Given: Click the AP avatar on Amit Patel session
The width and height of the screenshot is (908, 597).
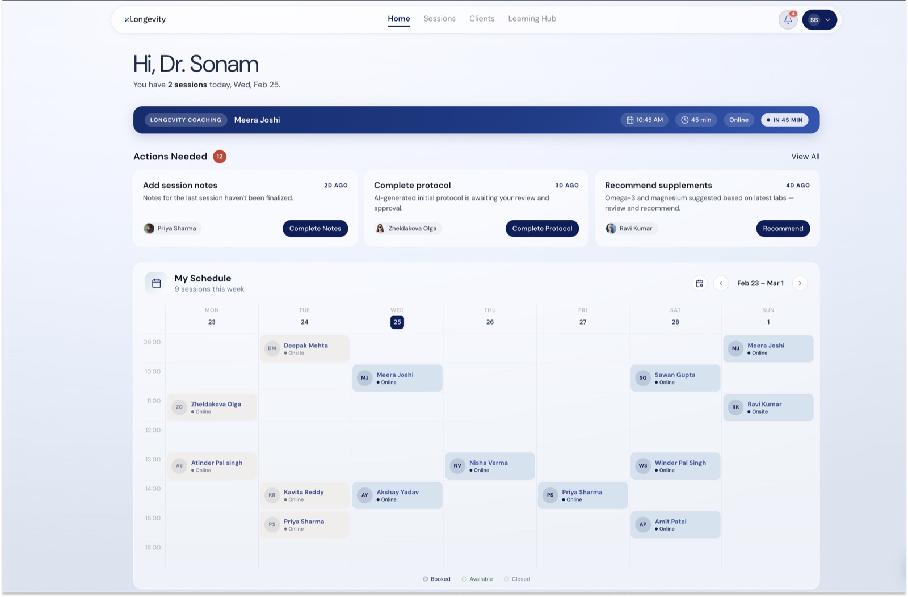Looking at the screenshot, I should (x=642, y=524).
